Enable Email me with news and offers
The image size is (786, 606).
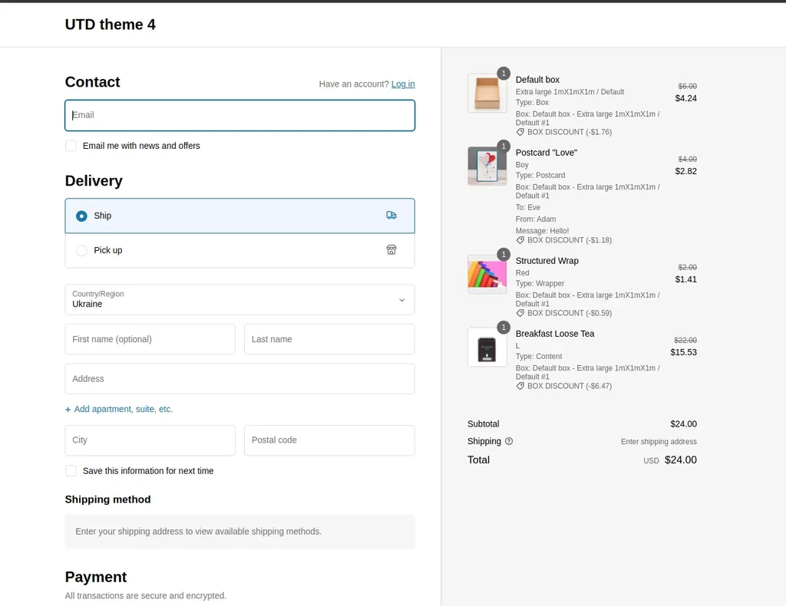(x=71, y=146)
